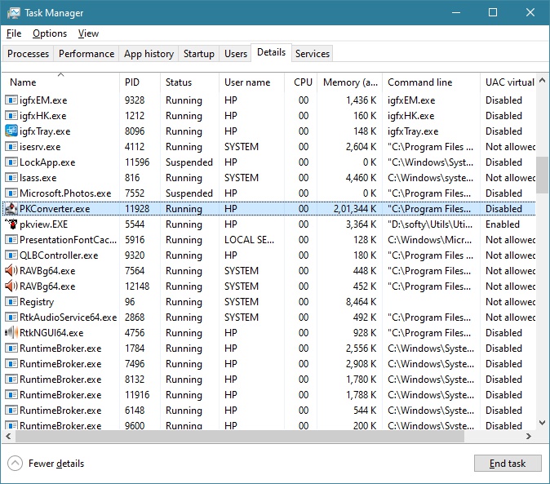This screenshot has width=550, height=484.
Task: Click the Task Manager title bar icon
Action: coord(14,13)
